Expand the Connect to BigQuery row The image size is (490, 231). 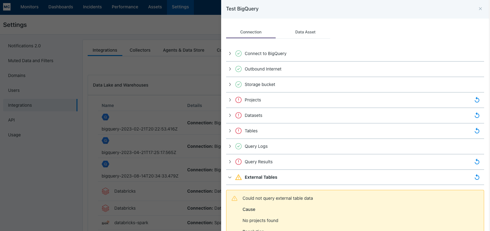230,53
